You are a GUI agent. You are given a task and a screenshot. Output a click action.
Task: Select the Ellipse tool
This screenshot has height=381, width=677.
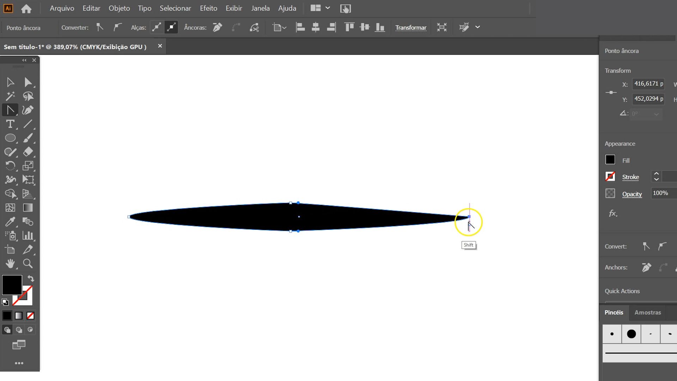tap(10, 138)
